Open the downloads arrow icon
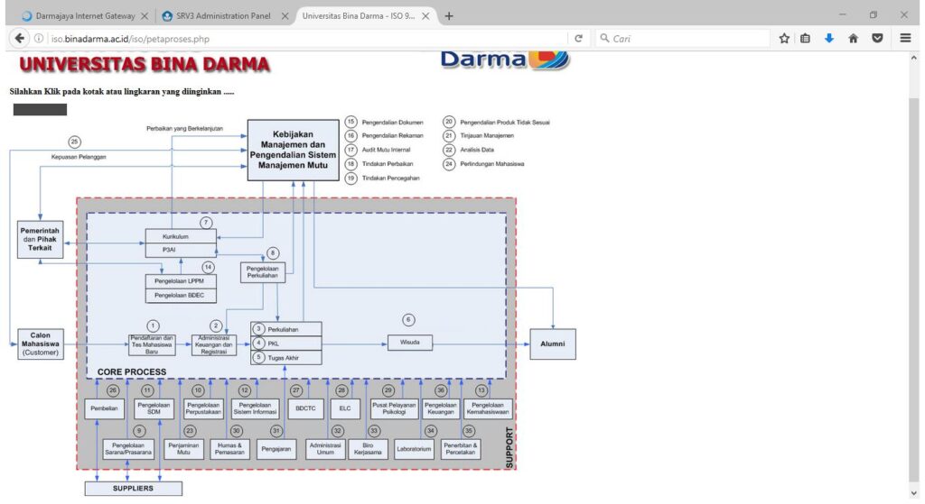This screenshot has height=504, width=925. 829,38
